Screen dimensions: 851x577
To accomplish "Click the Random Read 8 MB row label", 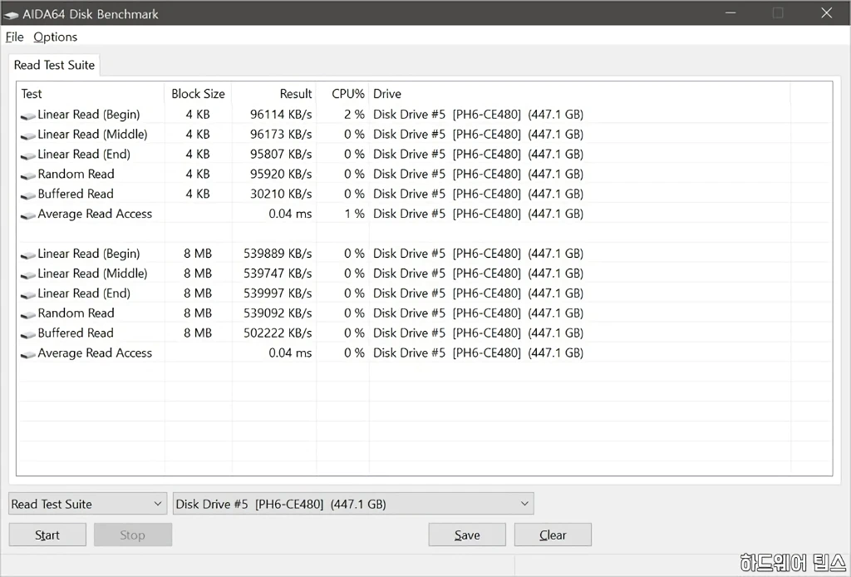I will (x=76, y=313).
